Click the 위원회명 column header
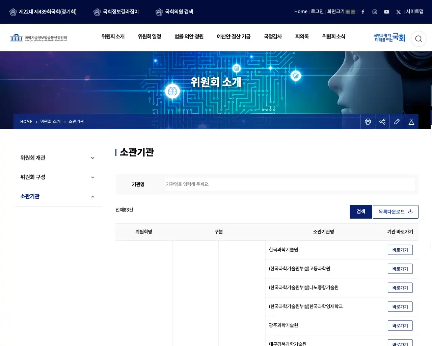Screen dimensions: 432x346 pos(144,232)
